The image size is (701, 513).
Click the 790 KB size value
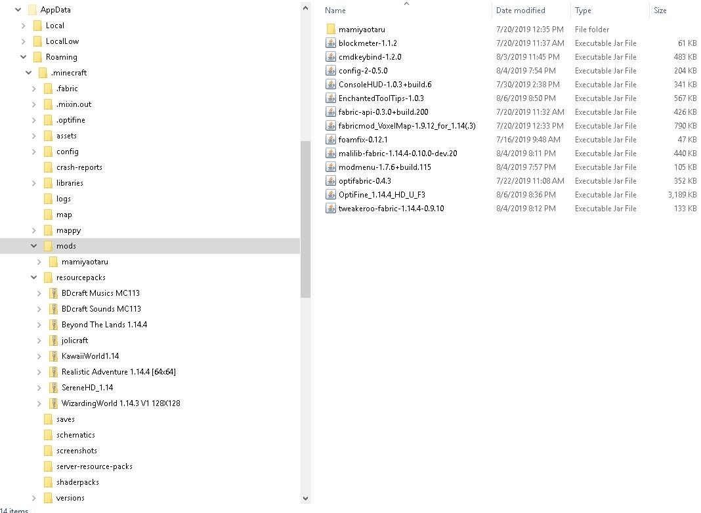click(685, 126)
